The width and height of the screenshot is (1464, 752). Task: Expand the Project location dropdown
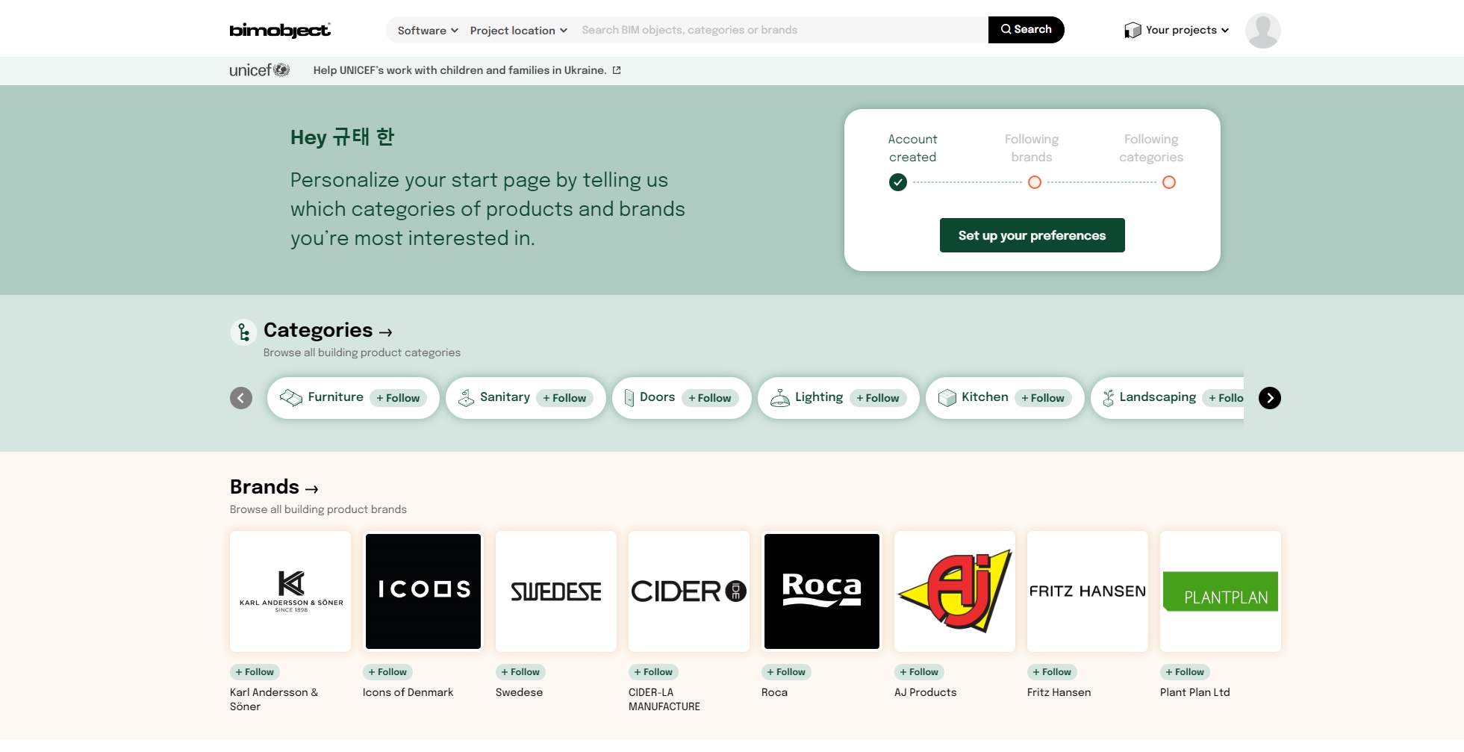click(519, 31)
